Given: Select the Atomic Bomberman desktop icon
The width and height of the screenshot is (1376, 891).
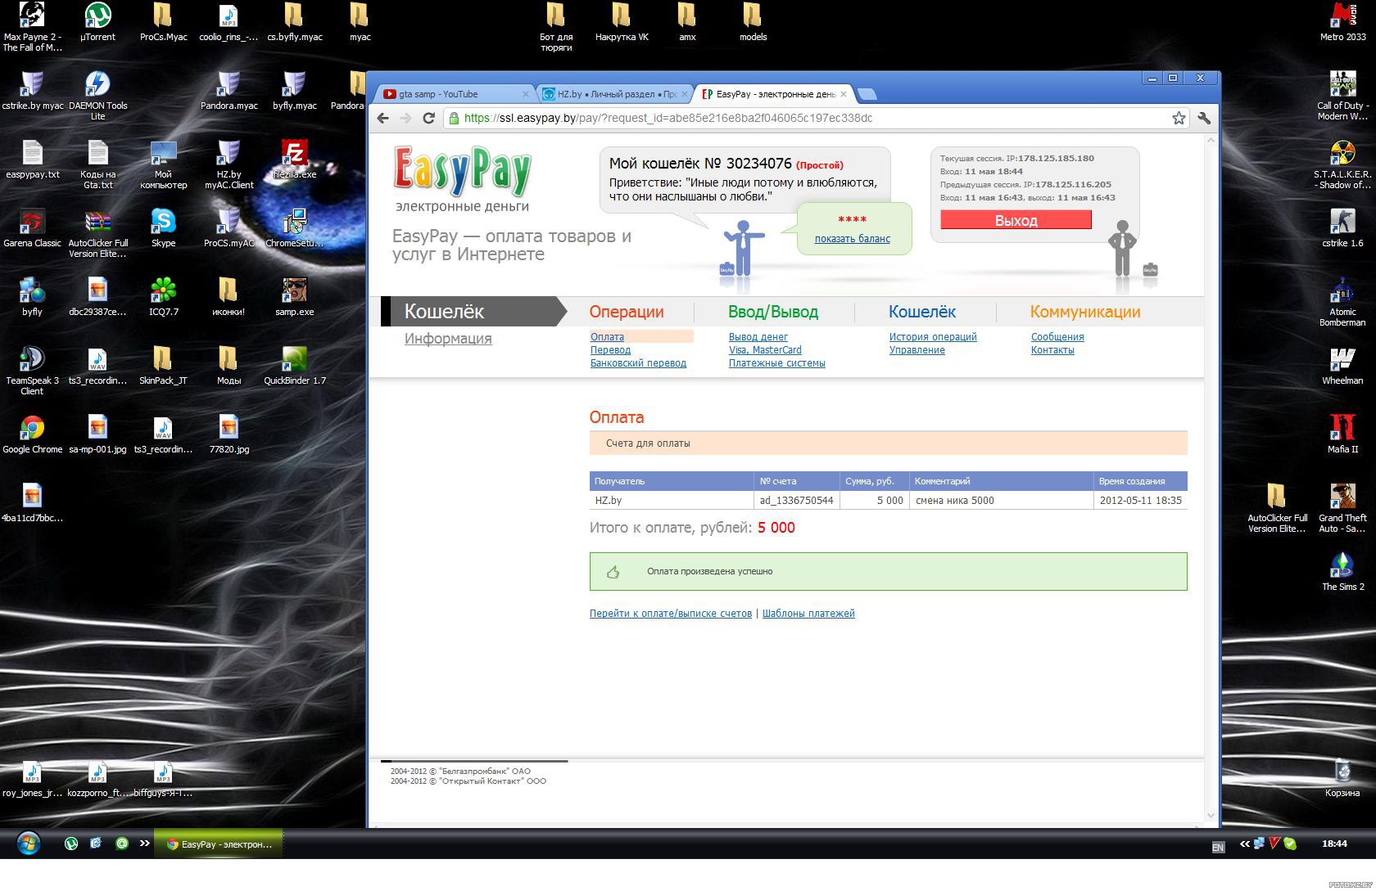Looking at the screenshot, I should (x=1342, y=302).
